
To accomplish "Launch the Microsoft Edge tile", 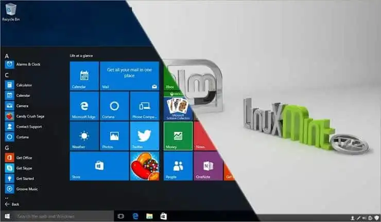I will point(84,106).
